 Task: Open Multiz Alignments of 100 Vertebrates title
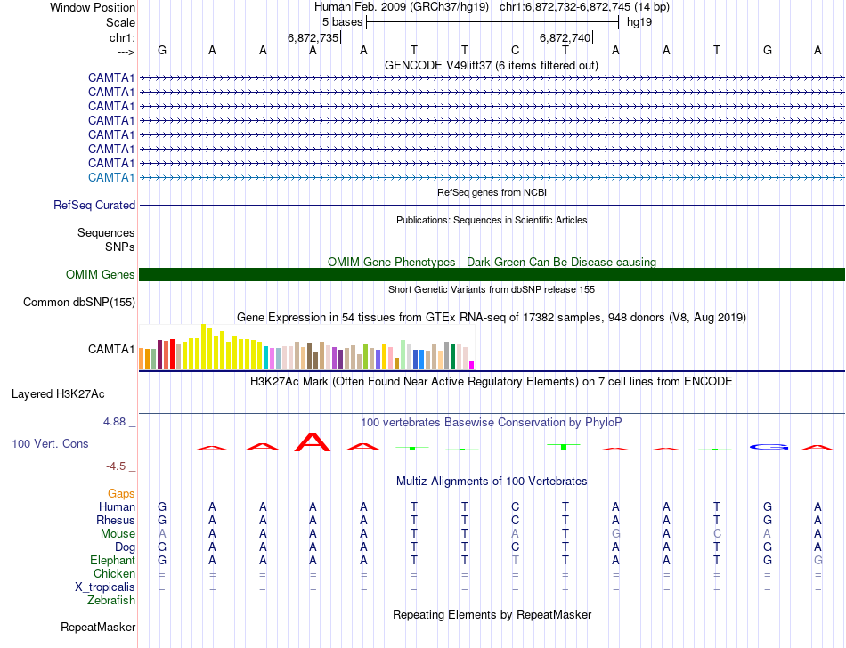pos(491,481)
